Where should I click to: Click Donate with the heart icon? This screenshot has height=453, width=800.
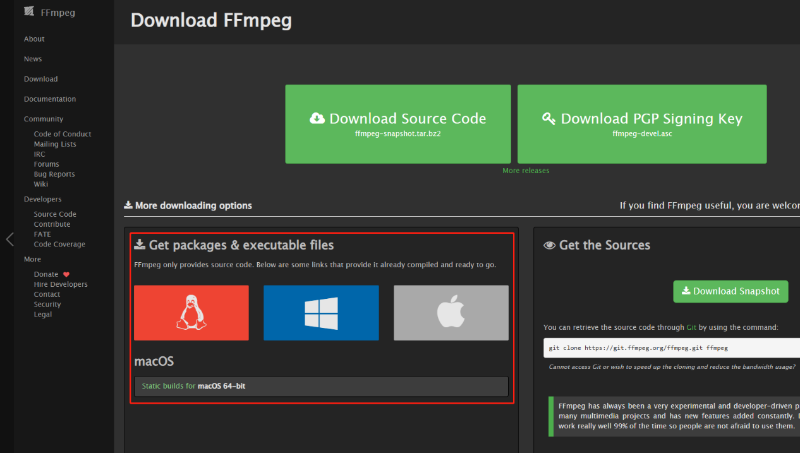point(46,274)
